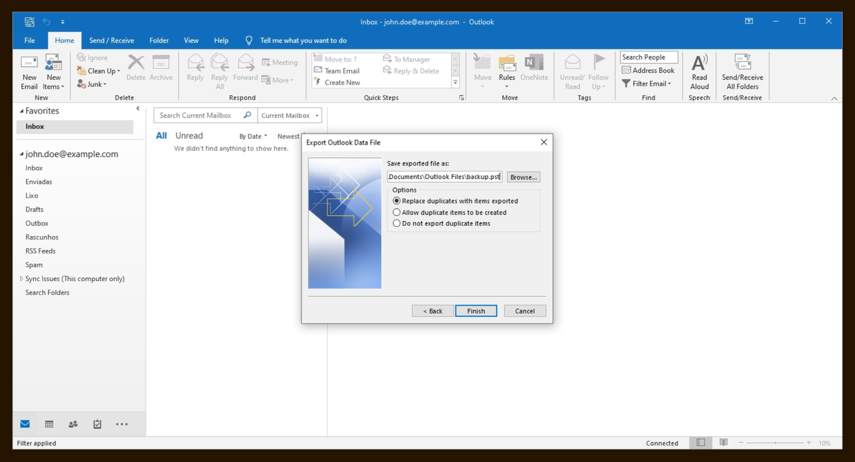This screenshot has width=855, height=462.
Task: Click the Read Aloud speech icon
Action: (699, 72)
